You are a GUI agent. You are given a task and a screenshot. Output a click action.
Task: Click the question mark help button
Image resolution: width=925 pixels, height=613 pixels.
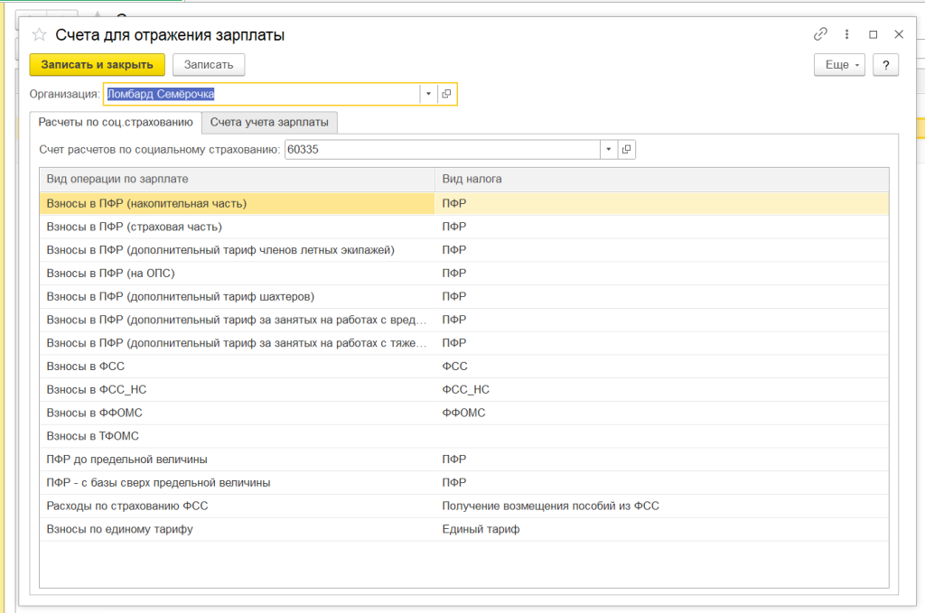[885, 65]
